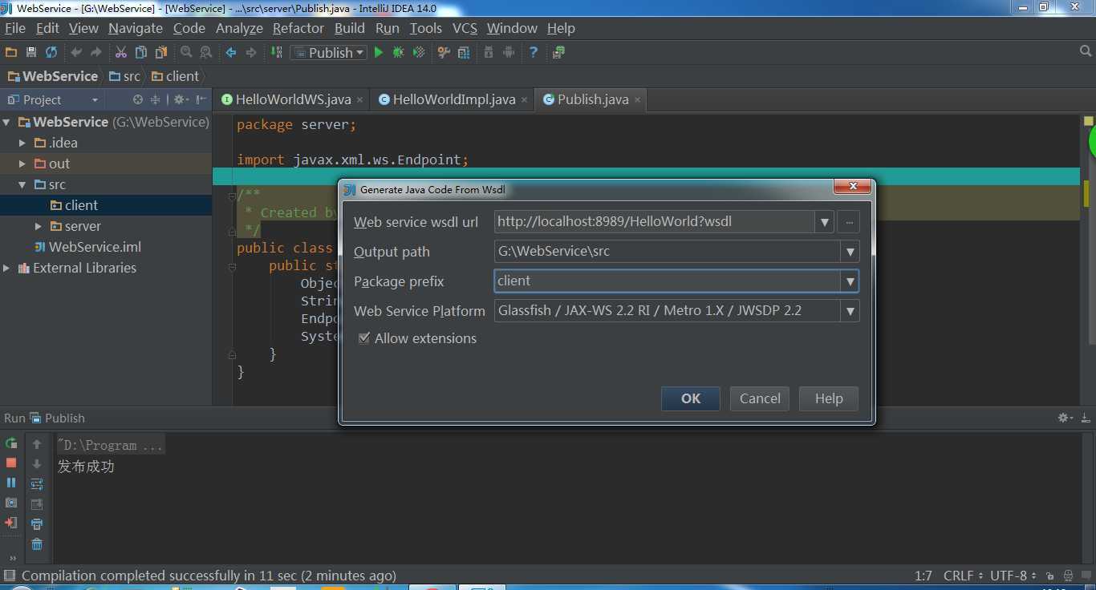Image resolution: width=1096 pixels, height=590 pixels.
Task: Open the Project view selector dropdown
Action: pyautogui.click(x=95, y=99)
